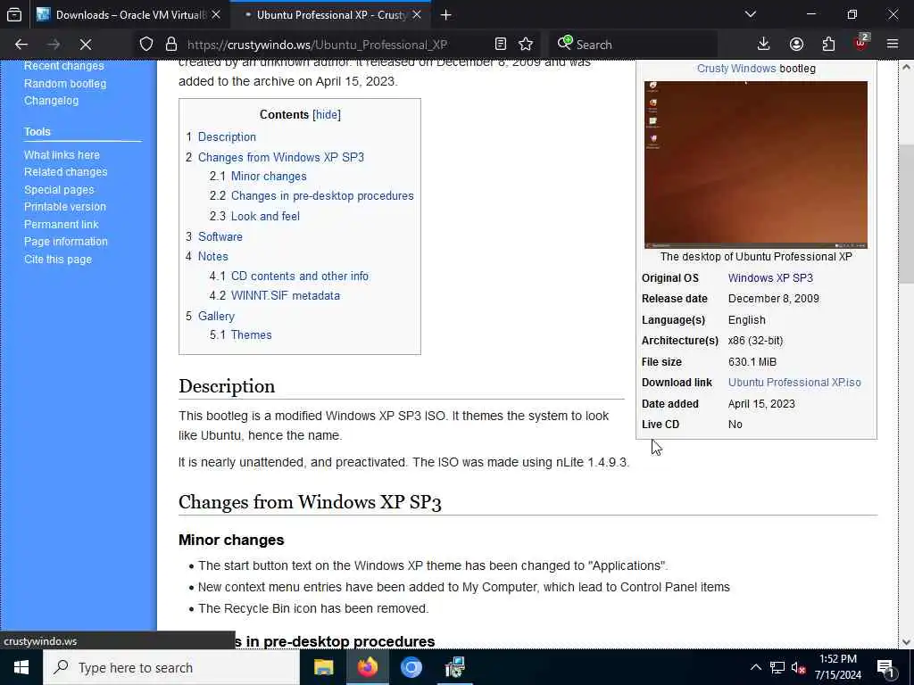Download Ubuntu Professional XP.iso link

click(x=794, y=382)
